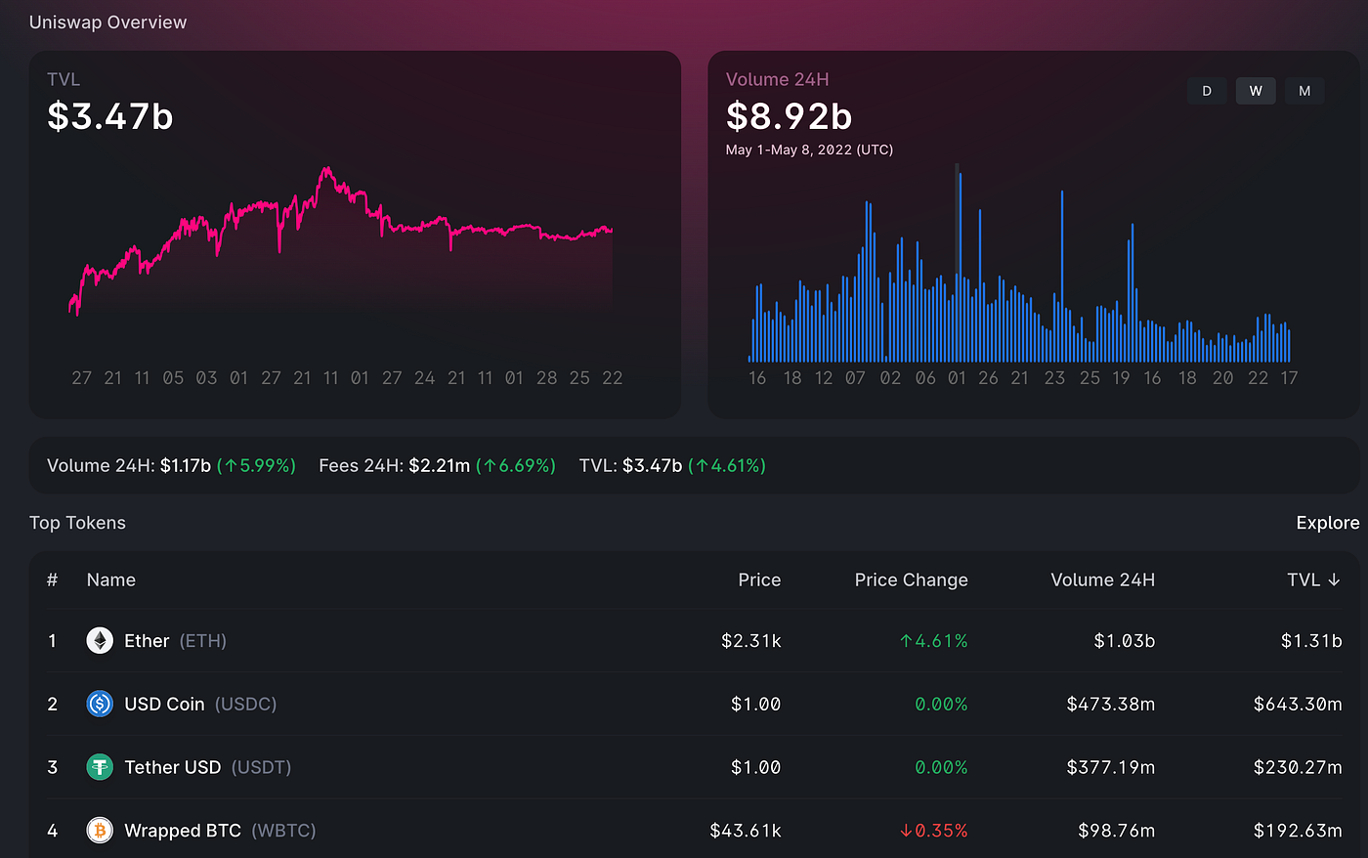Switch volume chart to weekly (W)
Screen dimensions: 1368x858
1256,91
